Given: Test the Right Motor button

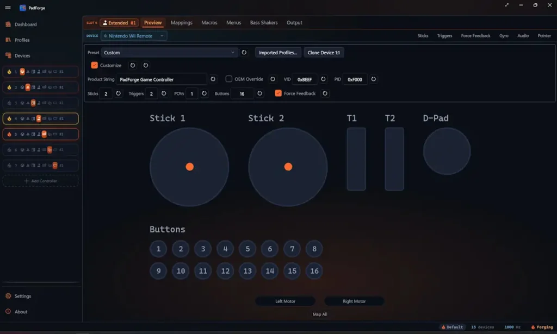Looking at the screenshot, I should [354, 301].
